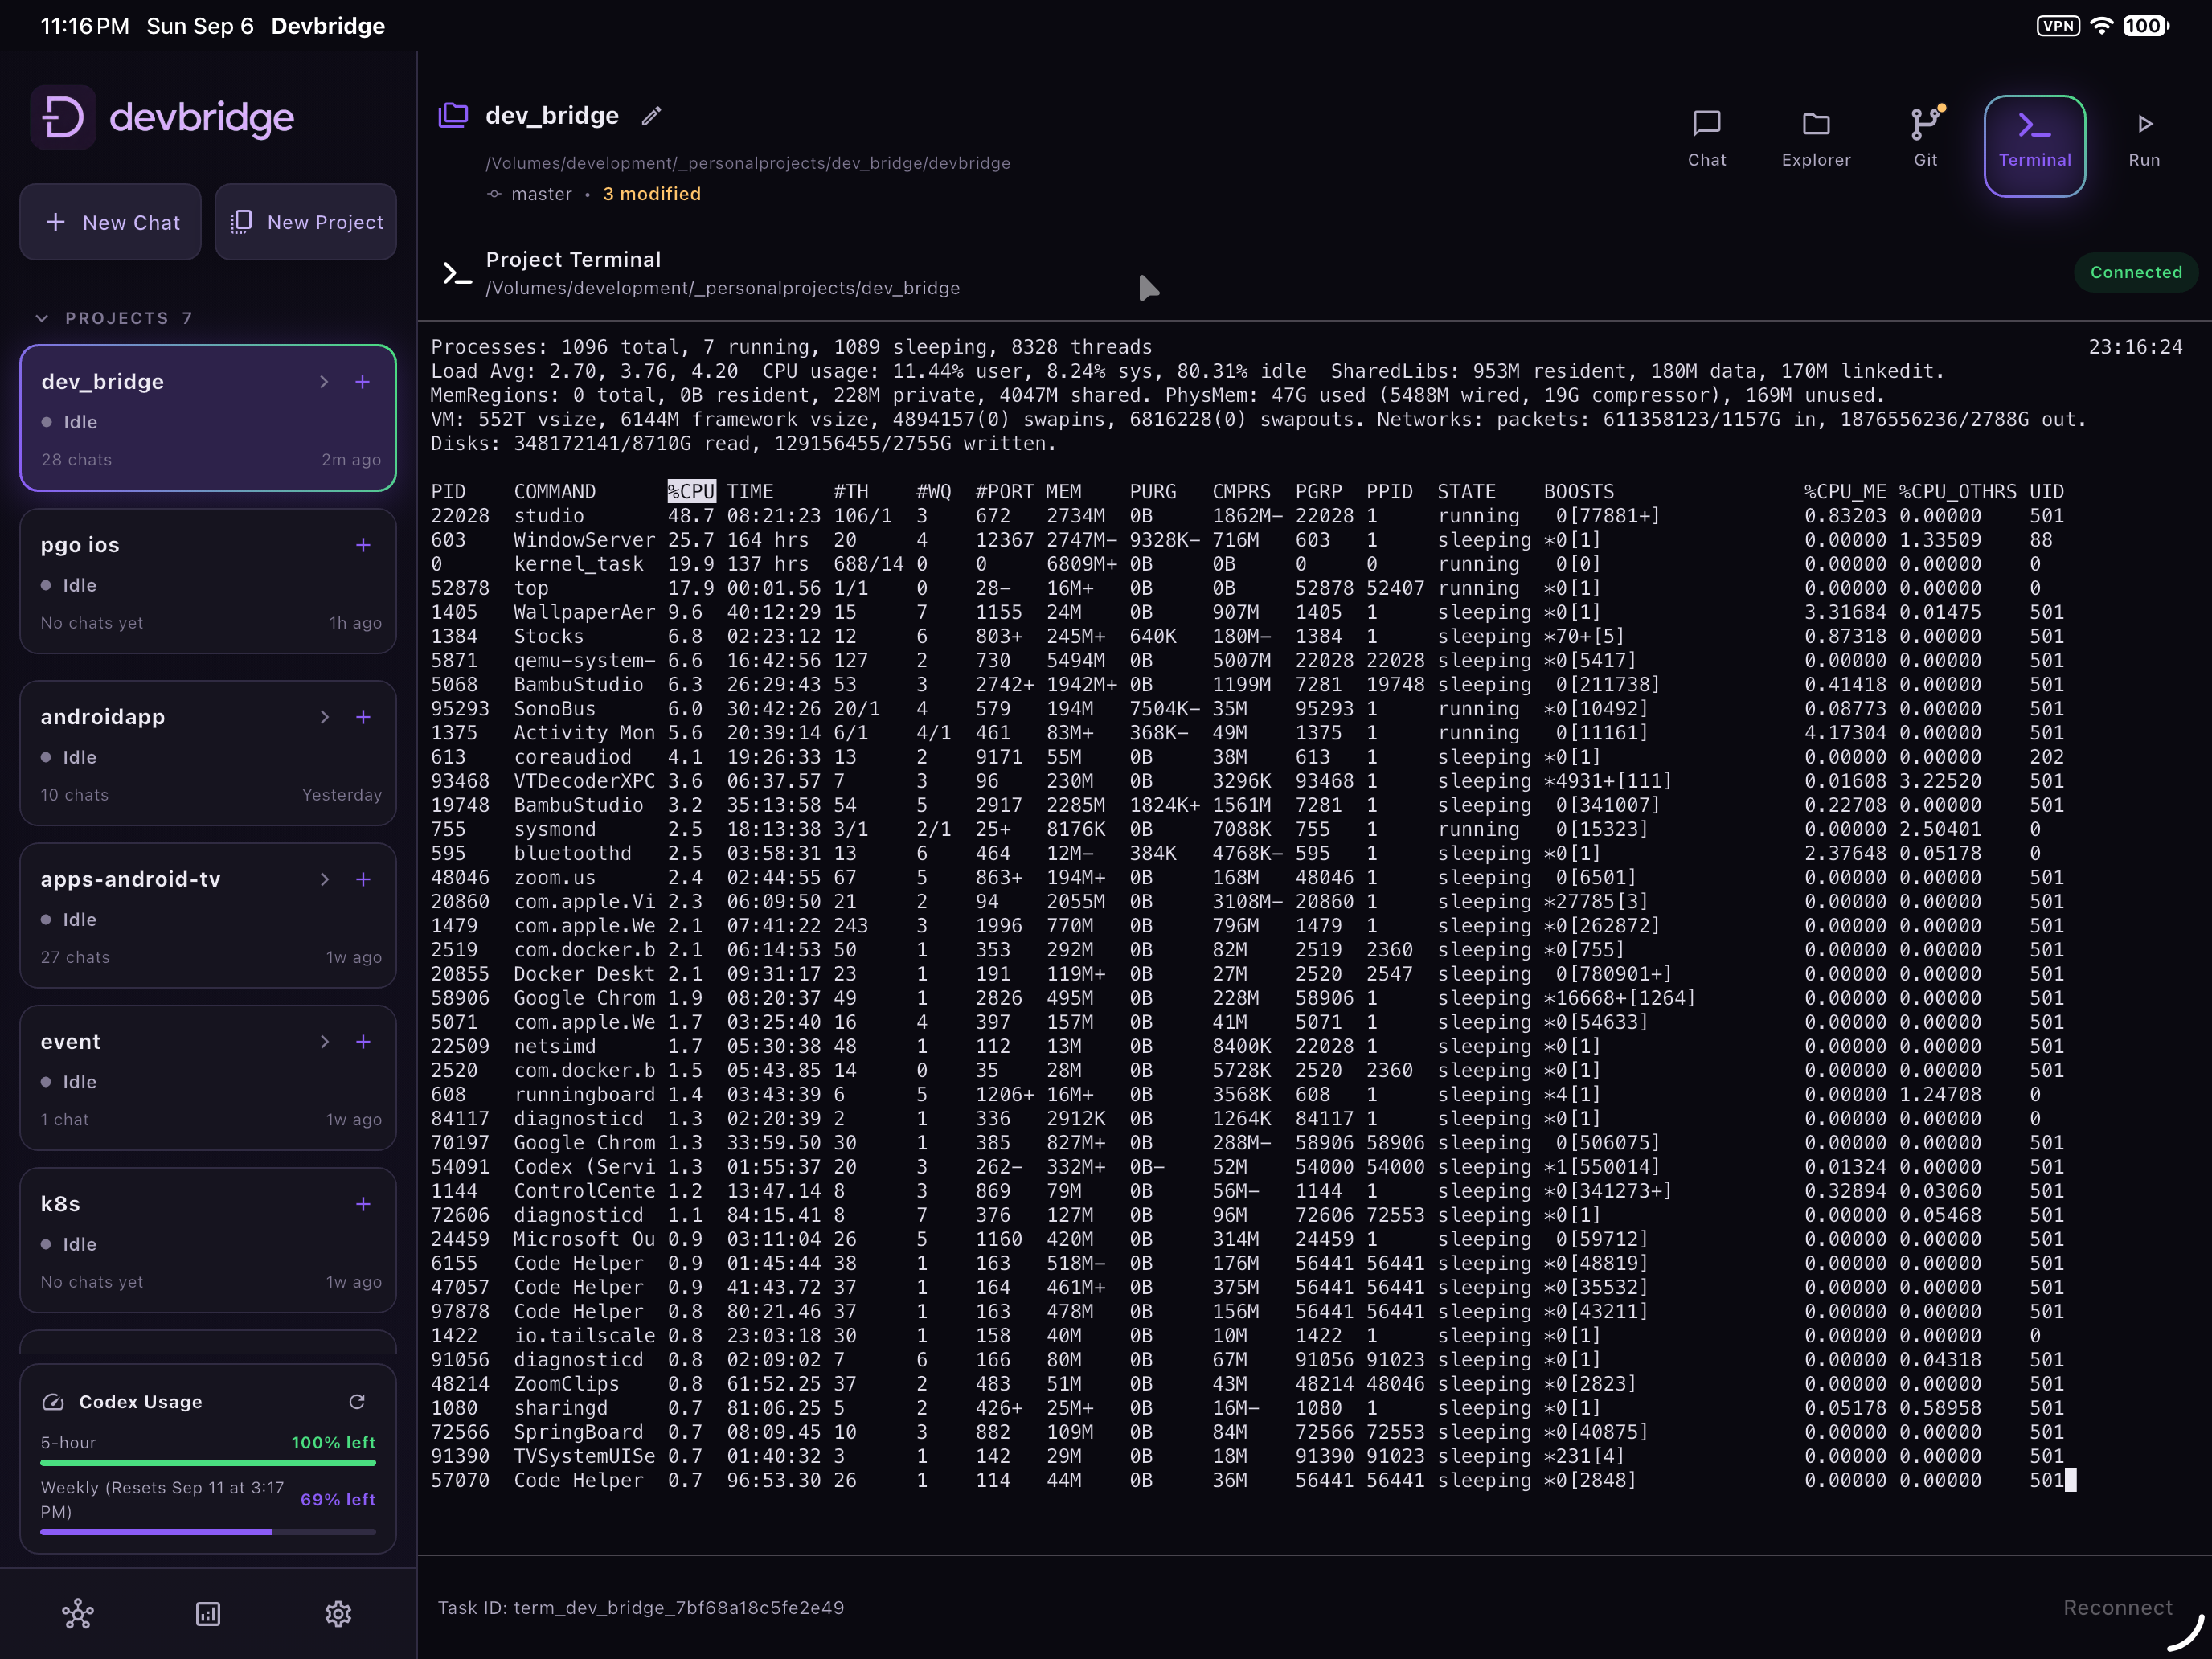Click the Project Terminal prompt icon
This screenshot has height=1659, width=2212.
click(x=457, y=273)
